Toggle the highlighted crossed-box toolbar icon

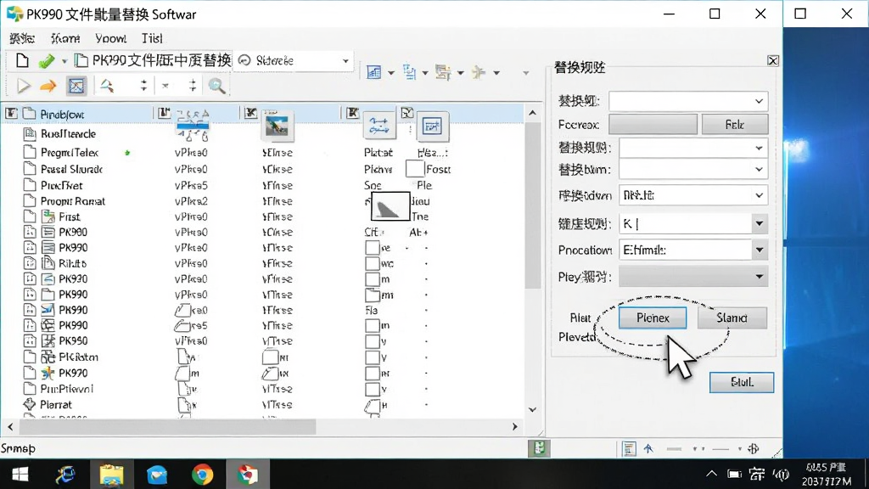pyautogui.click(x=76, y=86)
